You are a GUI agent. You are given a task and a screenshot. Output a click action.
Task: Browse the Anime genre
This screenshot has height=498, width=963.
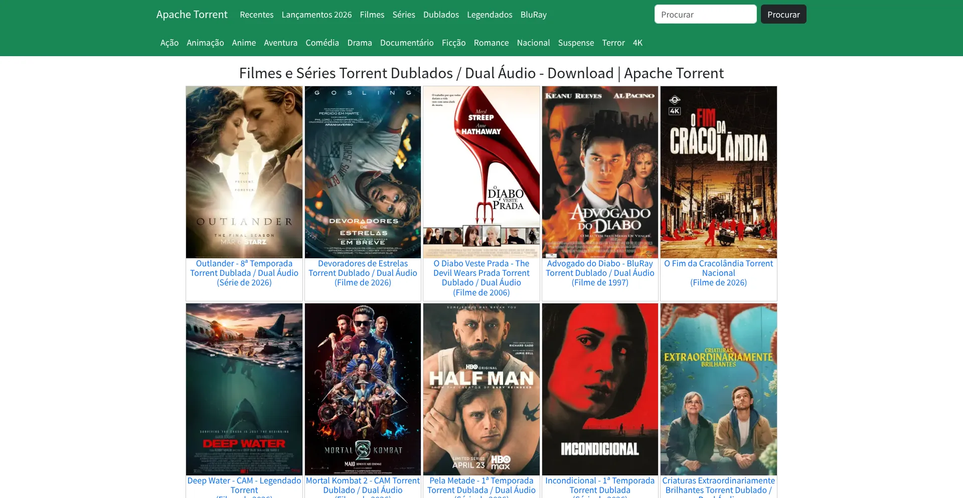[244, 43]
